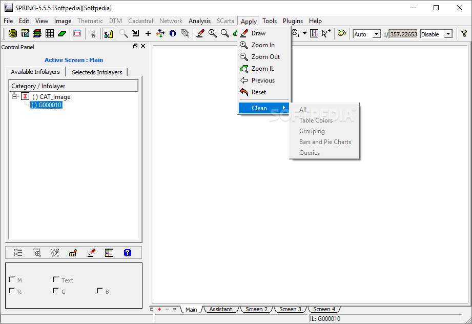Image resolution: width=472 pixels, height=324 pixels.
Task: Click the scale value field 357.22653
Action: 403,34
